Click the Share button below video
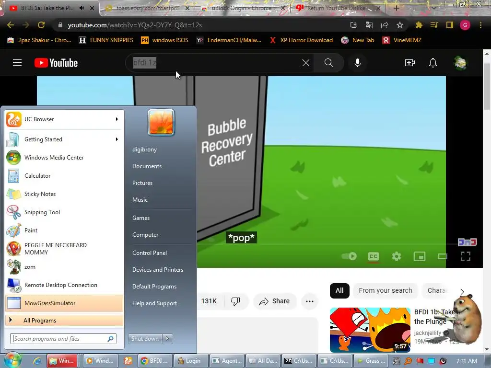Image resolution: width=491 pixels, height=368 pixels. click(x=275, y=301)
